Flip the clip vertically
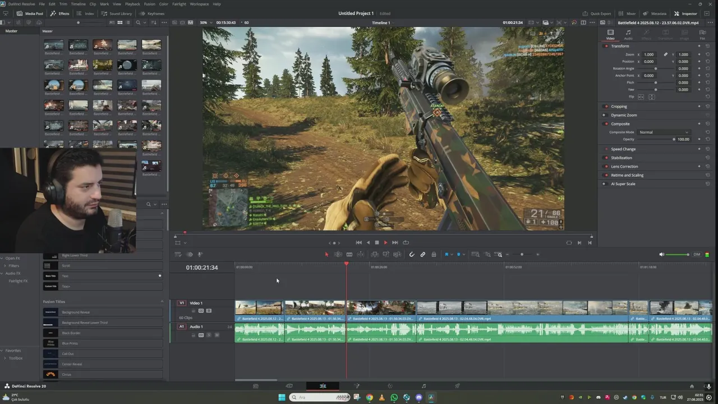The width and height of the screenshot is (718, 404). [x=651, y=97]
